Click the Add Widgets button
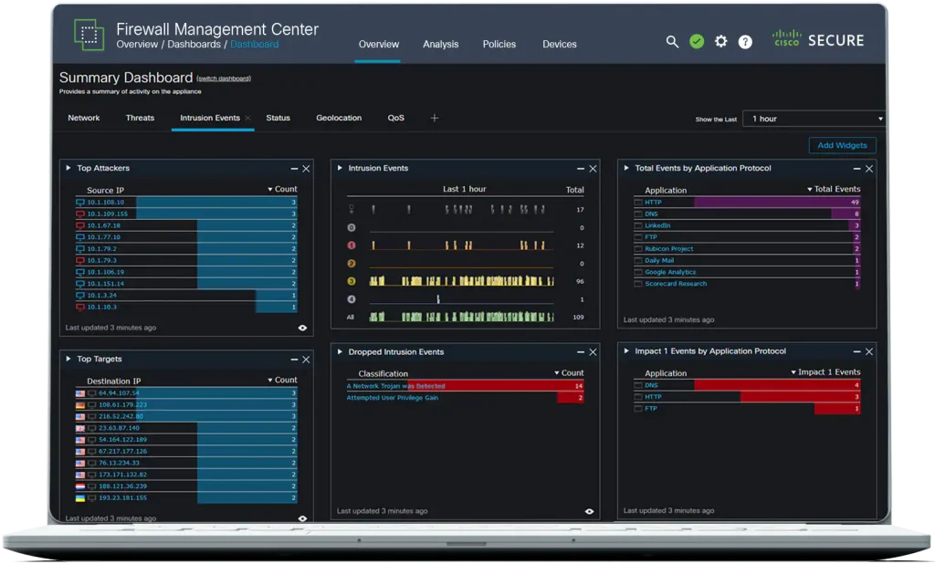The height and width of the screenshot is (564, 935). coord(842,145)
